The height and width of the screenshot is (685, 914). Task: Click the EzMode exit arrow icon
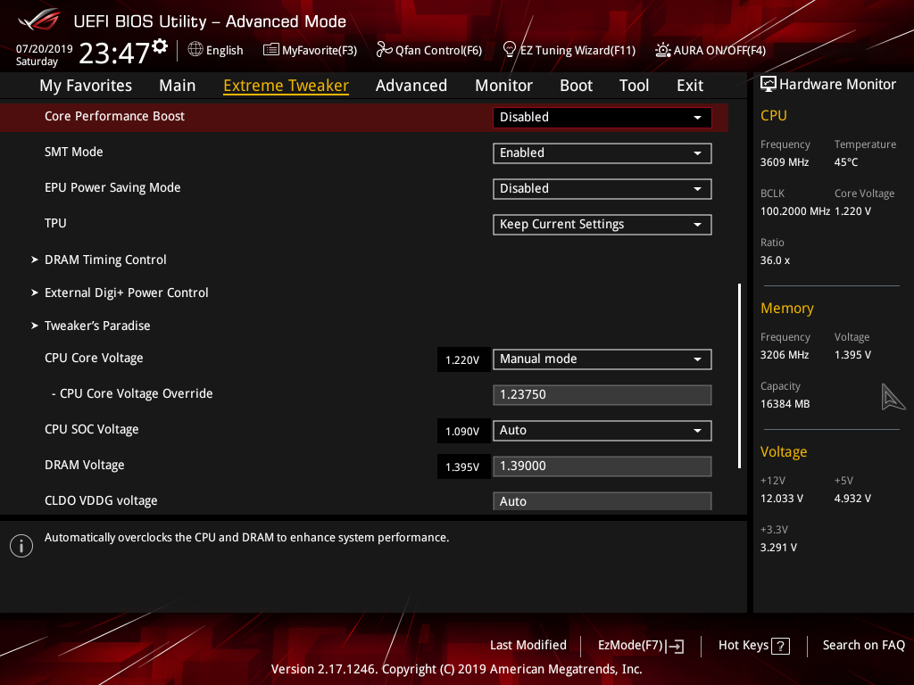tap(675, 646)
